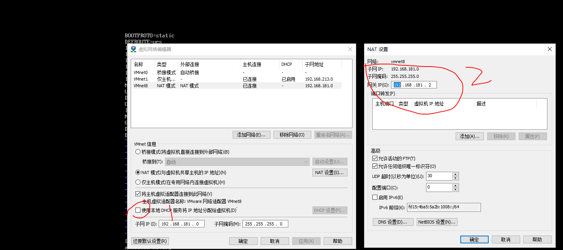563x250 pixels.
Task: Select the VMnet1 host-only network row
Action: pyautogui.click(x=163, y=79)
